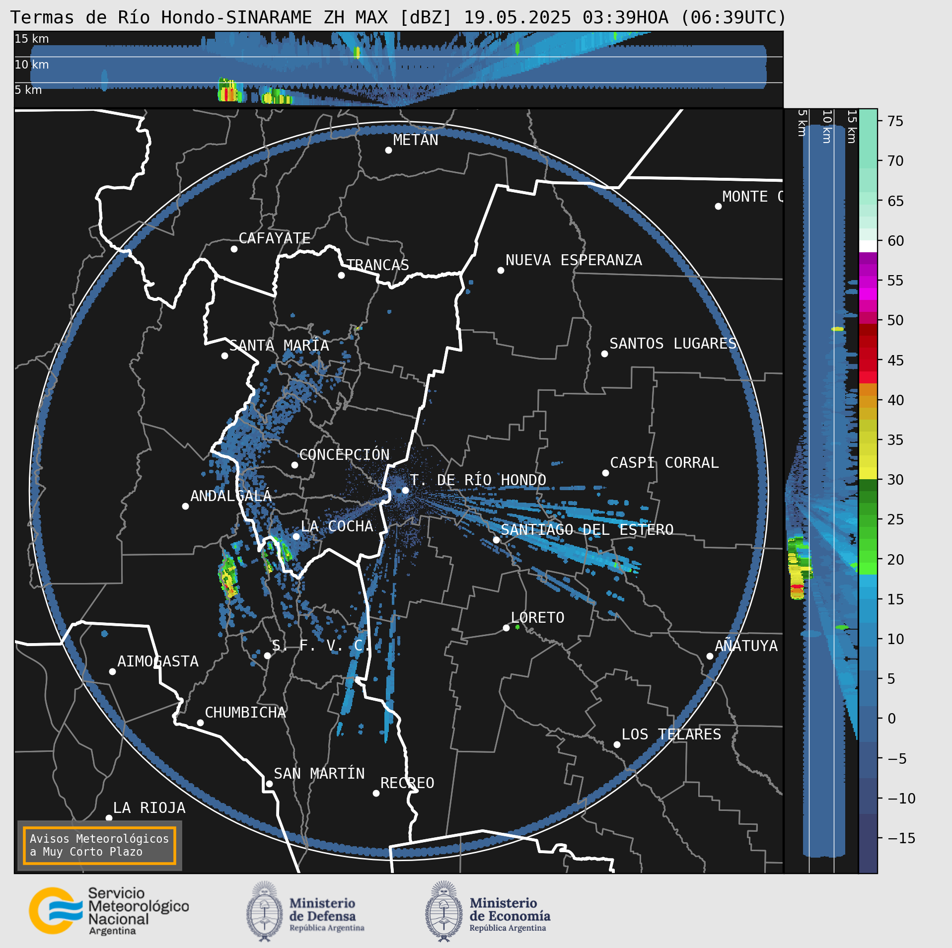Click the colorbar 75 tick label

coord(895,121)
